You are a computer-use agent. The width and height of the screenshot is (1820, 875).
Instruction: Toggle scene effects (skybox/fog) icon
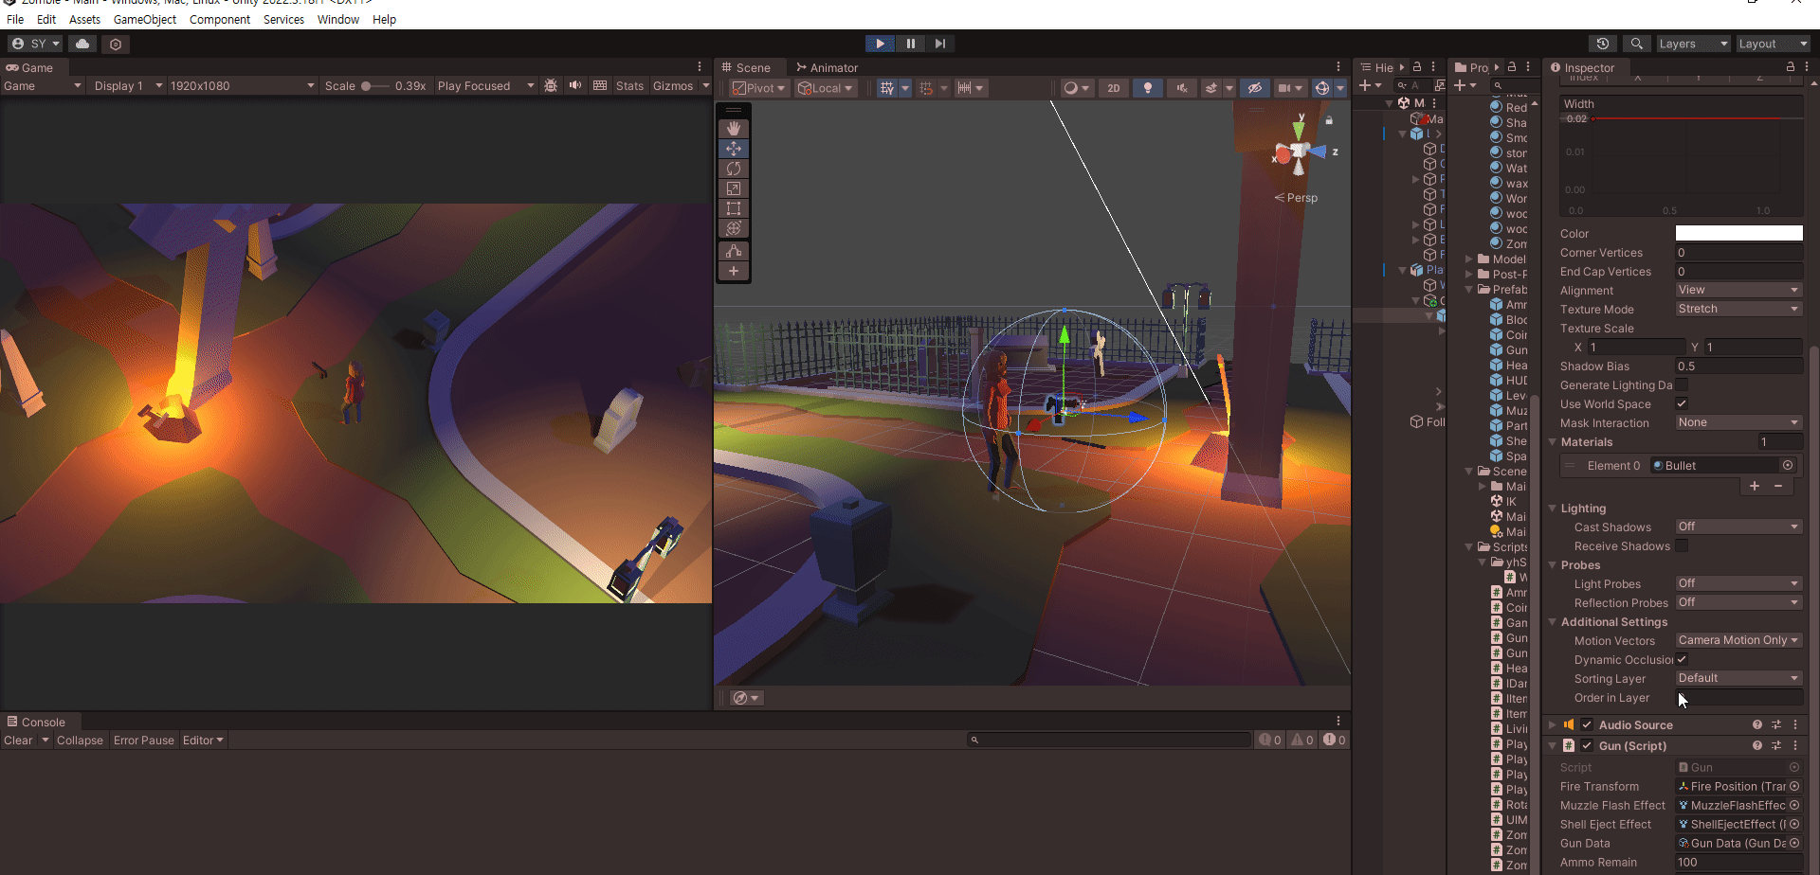point(1211,88)
